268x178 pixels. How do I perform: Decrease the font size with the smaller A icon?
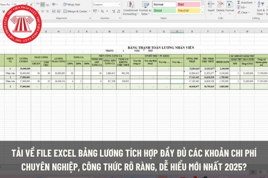pos(31,4)
